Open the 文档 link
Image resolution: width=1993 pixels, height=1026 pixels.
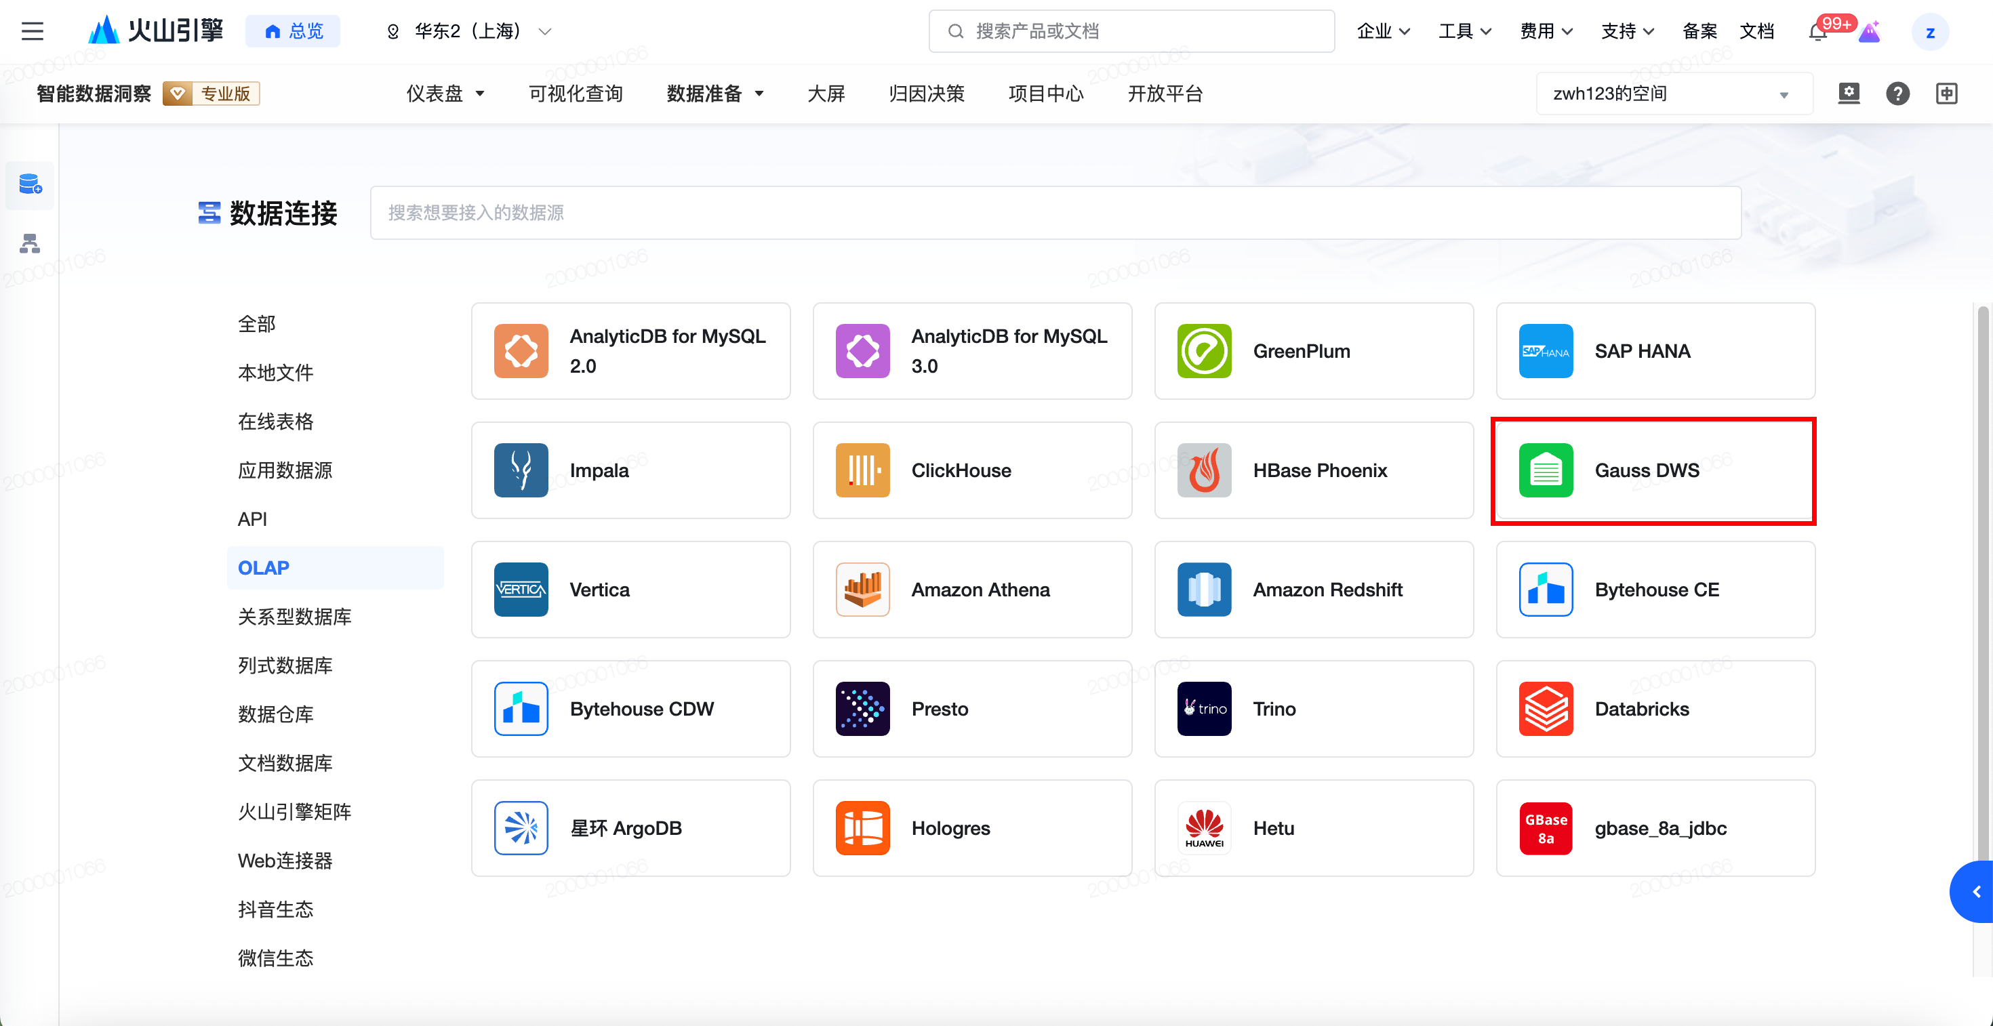click(1756, 31)
